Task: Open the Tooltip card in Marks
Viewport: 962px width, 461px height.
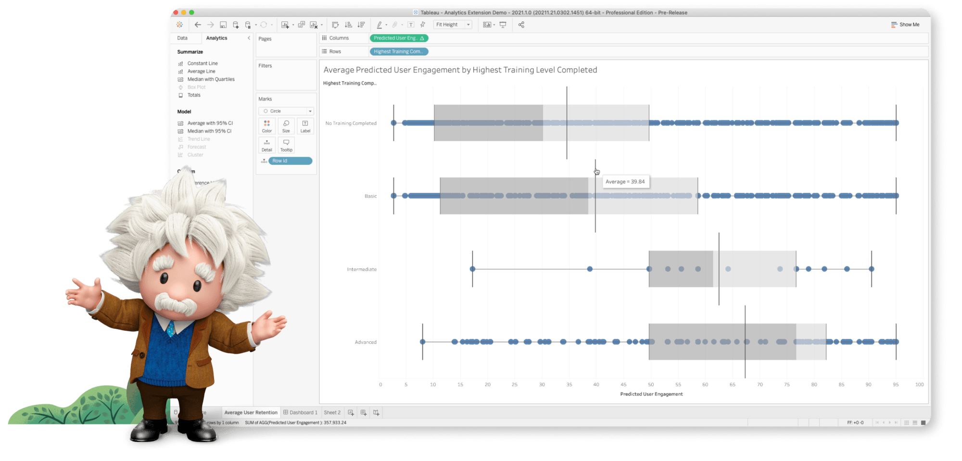Action: [286, 145]
